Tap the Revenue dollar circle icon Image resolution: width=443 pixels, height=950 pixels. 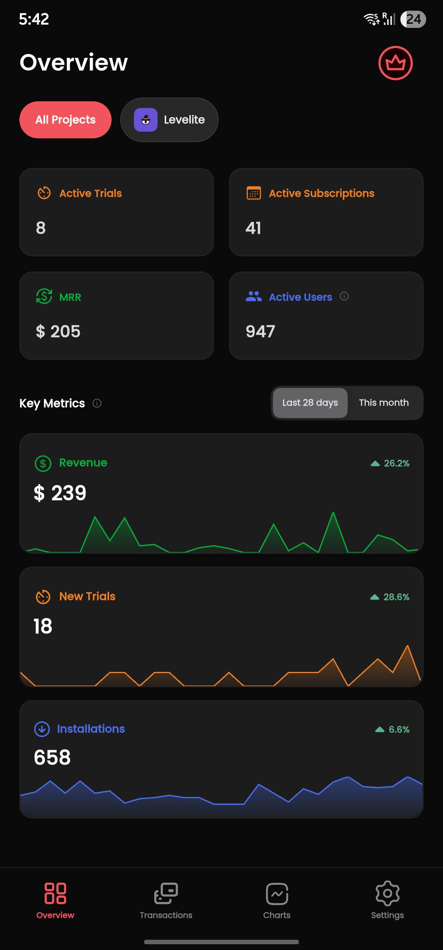click(43, 464)
